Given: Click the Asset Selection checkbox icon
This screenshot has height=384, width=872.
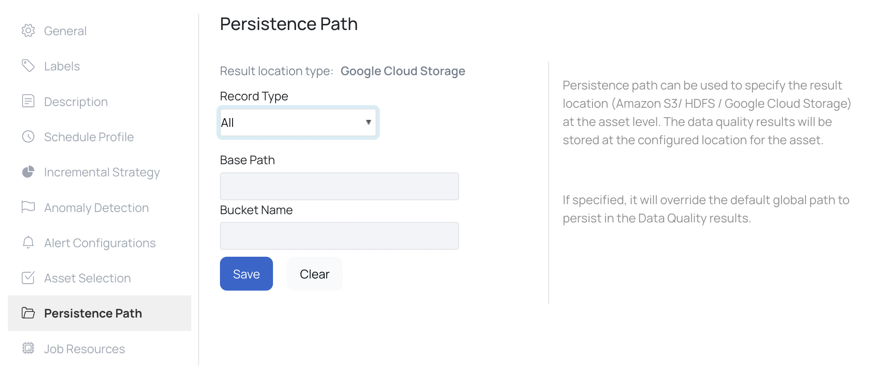Looking at the screenshot, I should [28, 278].
